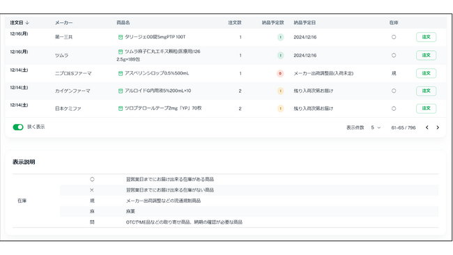Screen dimensions: 453x255
Task: Click the 納品予定日 column header
Action: click(305, 22)
